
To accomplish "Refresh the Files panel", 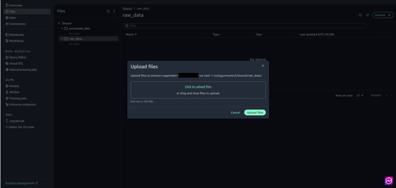I will (108, 11).
